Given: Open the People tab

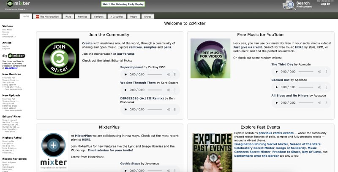Looking at the screenshot, I should (x=134, y=16).
